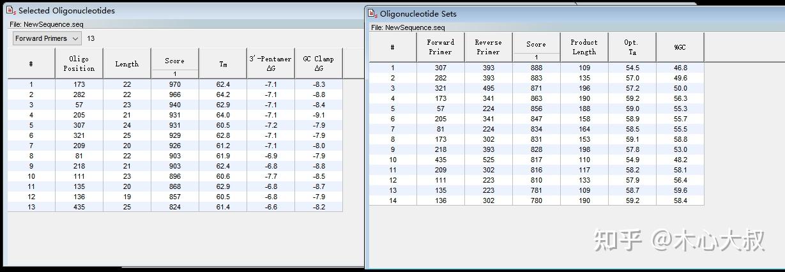Click Opt. Ta value 58.7
The height and width of the screenshot is (272, 785).
coord(632,190)
